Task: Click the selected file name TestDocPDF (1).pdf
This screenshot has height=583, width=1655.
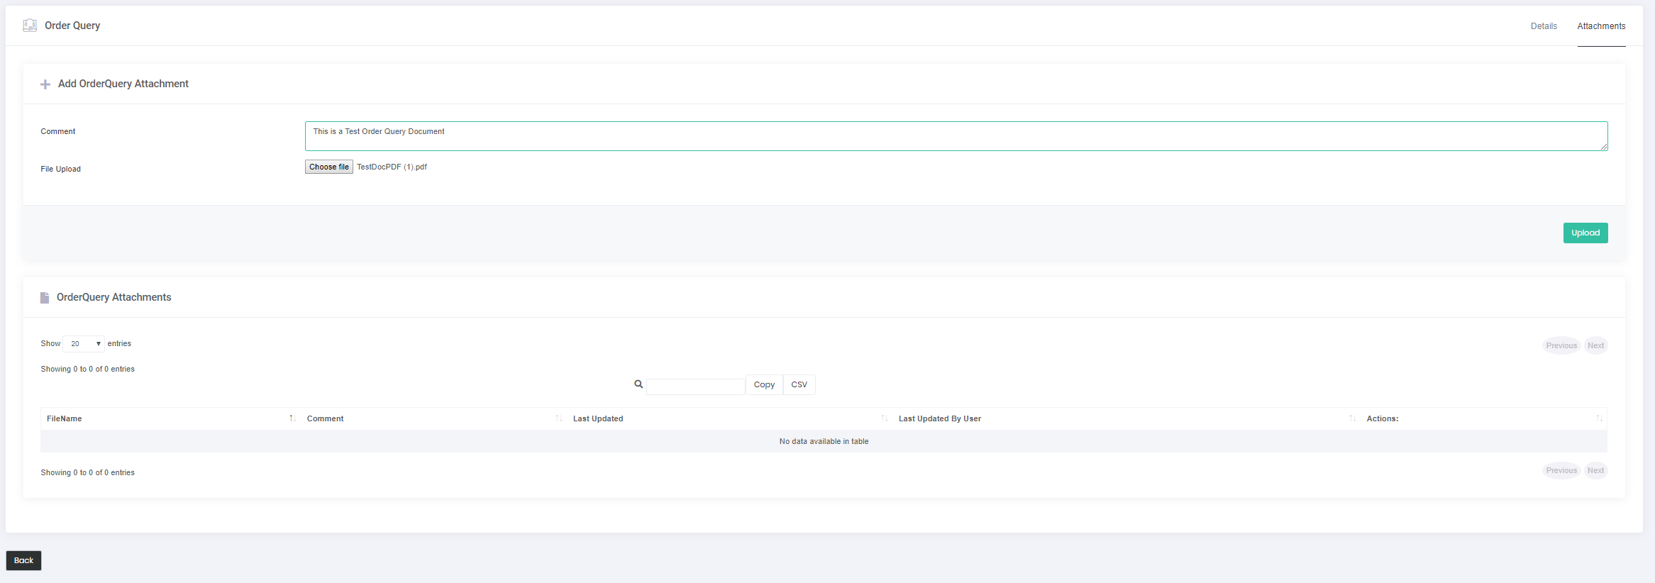Action: pyautogui.click(x=392, y=167)
